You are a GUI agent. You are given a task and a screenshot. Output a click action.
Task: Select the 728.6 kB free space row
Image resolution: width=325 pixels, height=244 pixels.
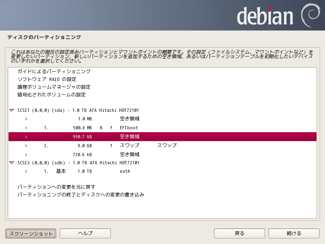point(122,155)
